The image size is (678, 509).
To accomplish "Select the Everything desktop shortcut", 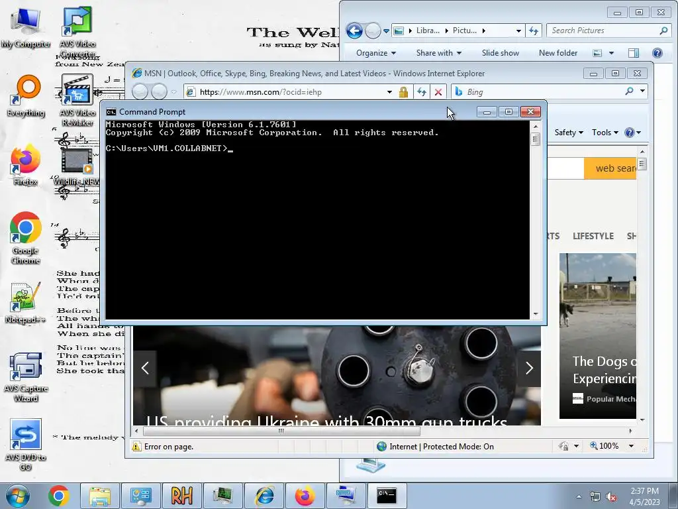I will click(26, 95).
